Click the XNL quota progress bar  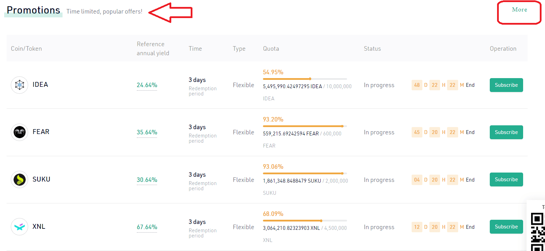point(305,220)
